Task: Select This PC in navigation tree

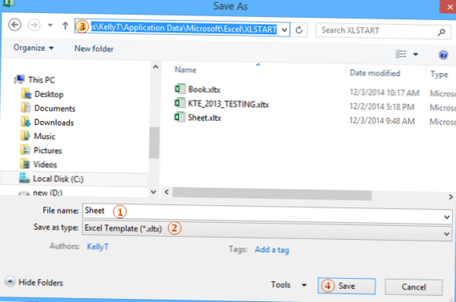Action: pyautogui.click(x=35, y=80)
